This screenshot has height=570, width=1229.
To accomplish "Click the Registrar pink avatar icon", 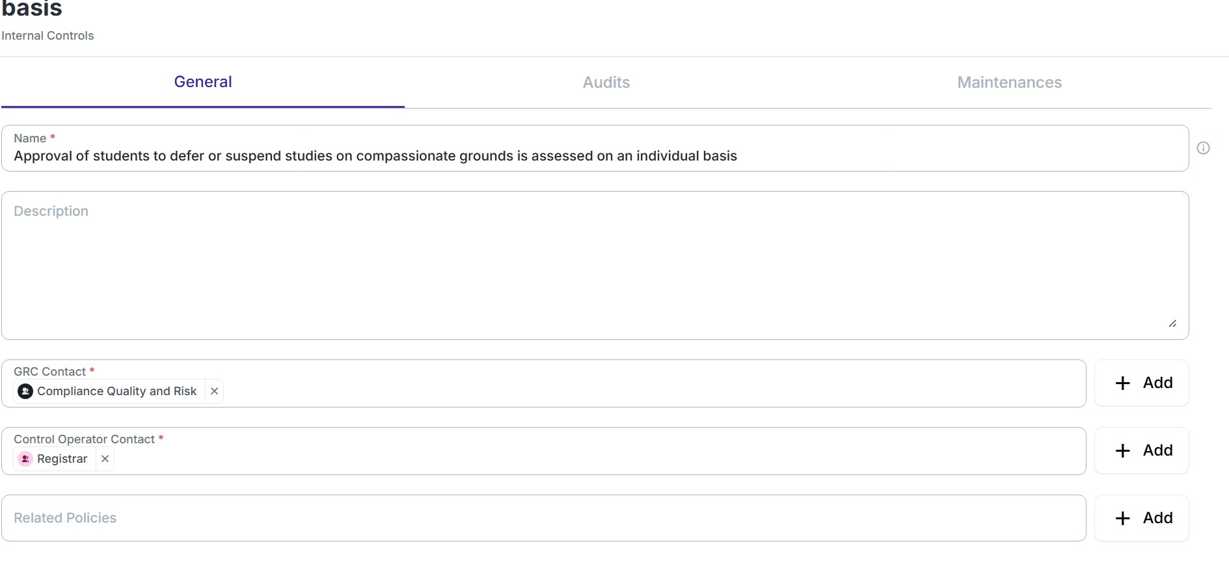I will click(25, 459).
